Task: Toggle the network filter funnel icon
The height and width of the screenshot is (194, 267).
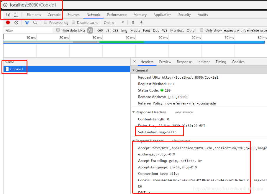Action: pos(27,22)
